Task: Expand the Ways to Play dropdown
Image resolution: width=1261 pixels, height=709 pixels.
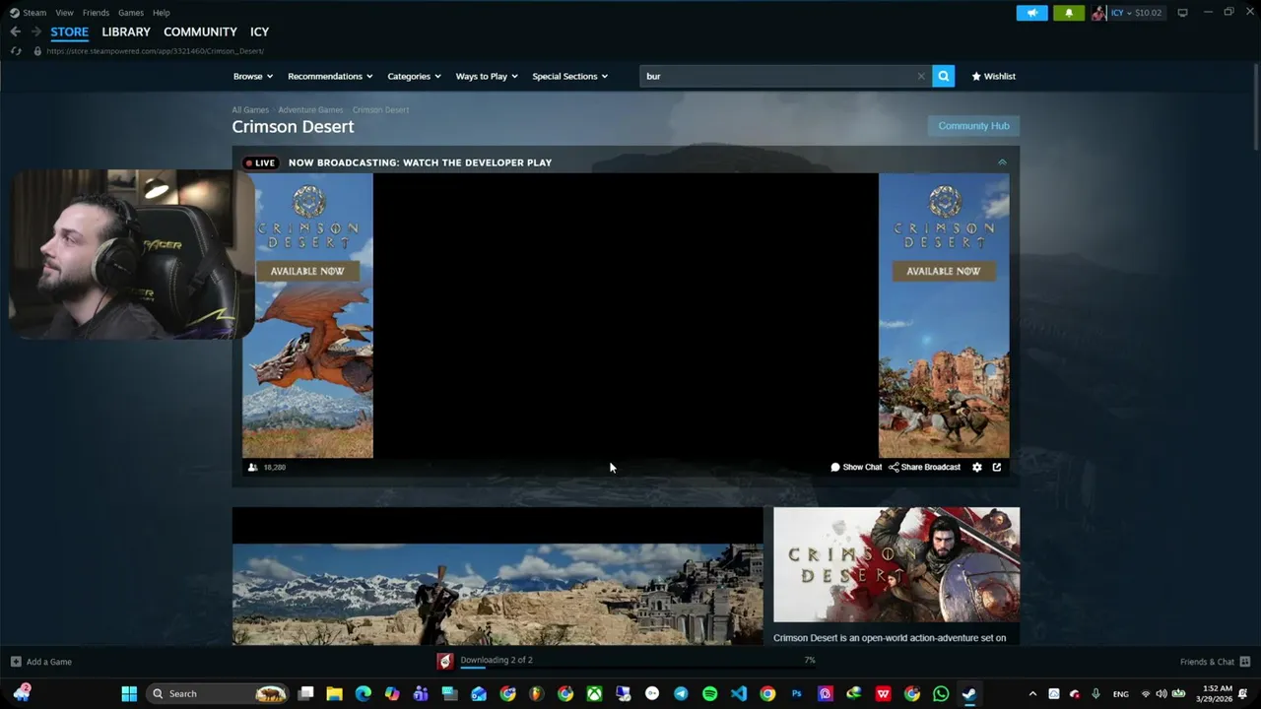Action: pyautogui.click(x=487, y=76)
